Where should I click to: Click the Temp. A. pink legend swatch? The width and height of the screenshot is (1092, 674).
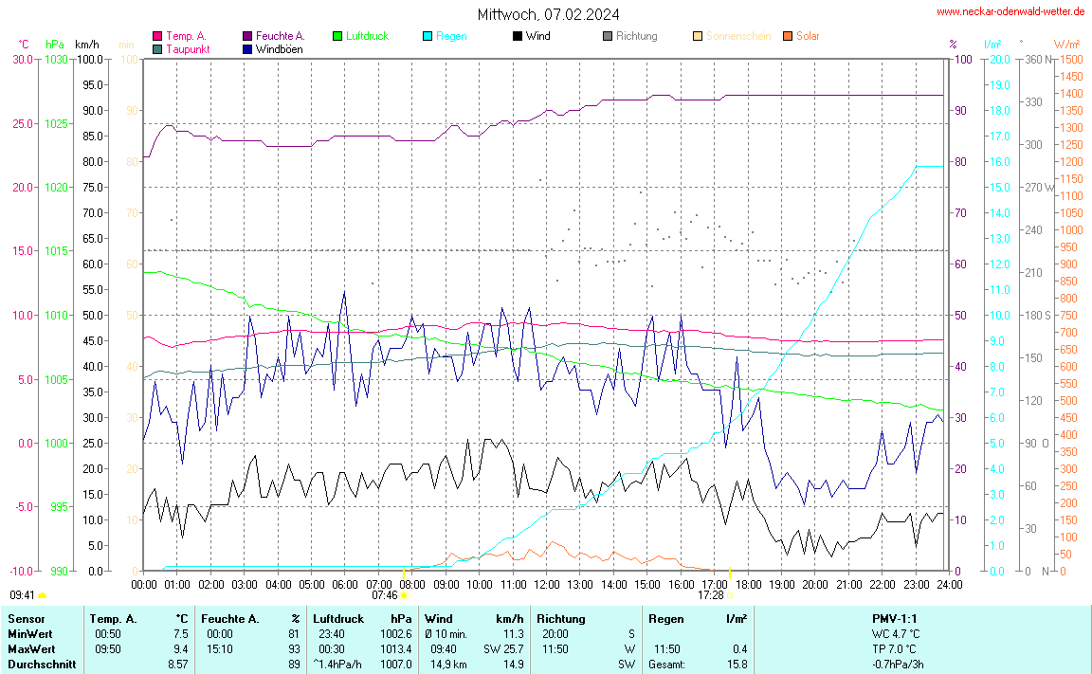pos(157,36)
